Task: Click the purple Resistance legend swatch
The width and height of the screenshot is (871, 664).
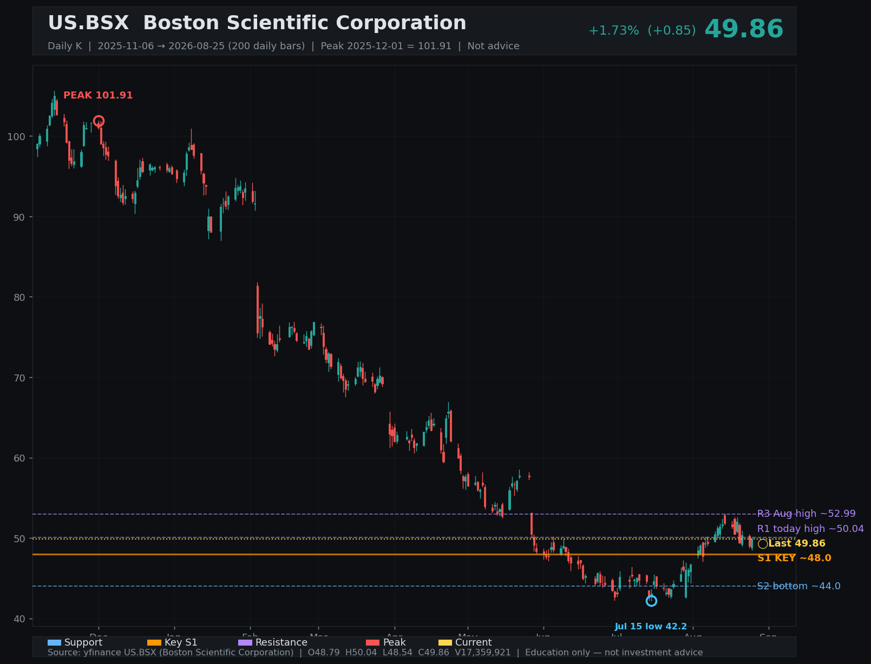Action: coord(245,642)
